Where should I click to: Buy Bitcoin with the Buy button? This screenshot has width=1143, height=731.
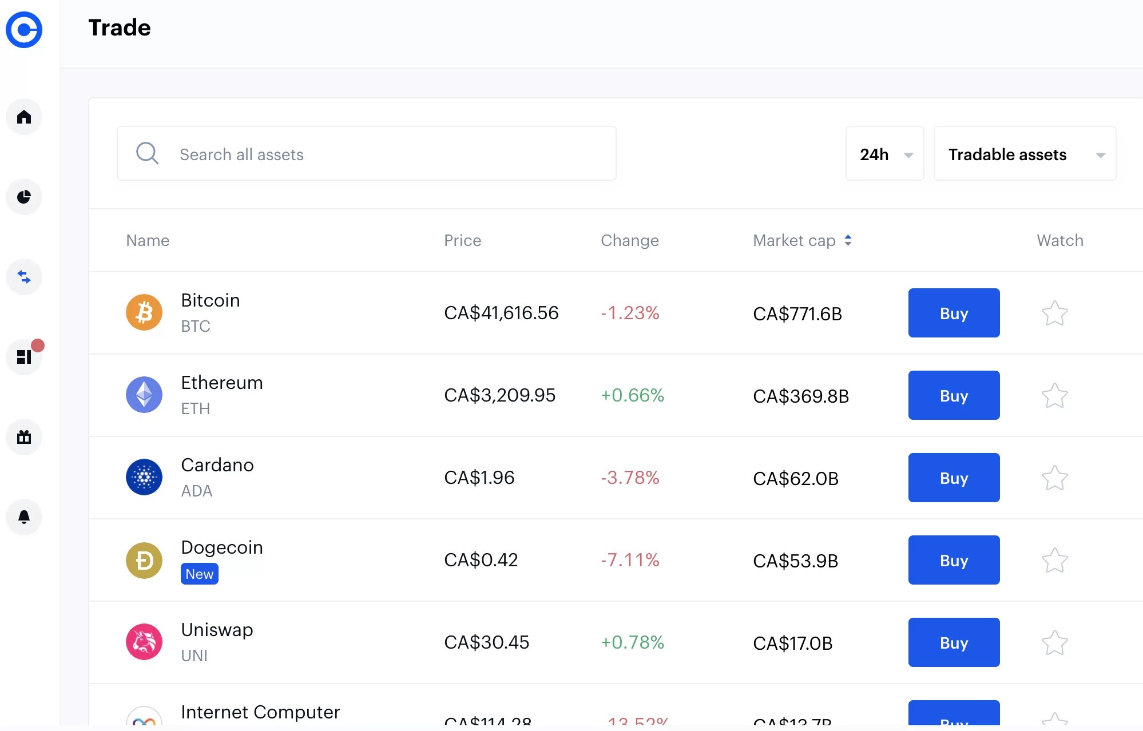[x=953, y=313]
